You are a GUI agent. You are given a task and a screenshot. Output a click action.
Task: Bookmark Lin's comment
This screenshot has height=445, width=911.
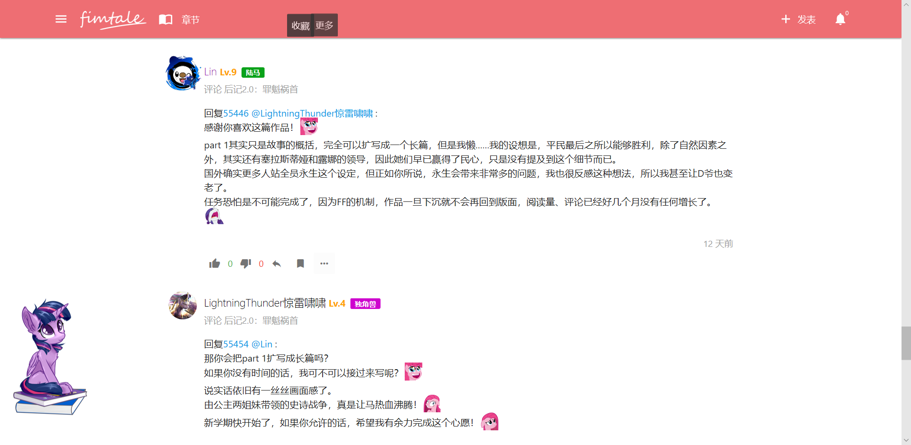pyautogui.click(x=300, y=263)
